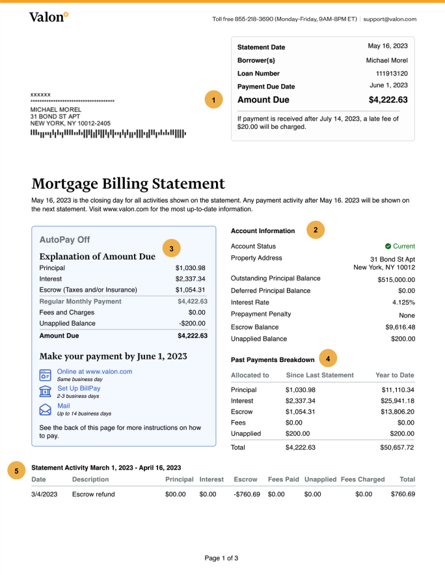Viewport: 445px width, 575px height.
Task: Click the support@valon.com email address
Action: coord(390,20)
